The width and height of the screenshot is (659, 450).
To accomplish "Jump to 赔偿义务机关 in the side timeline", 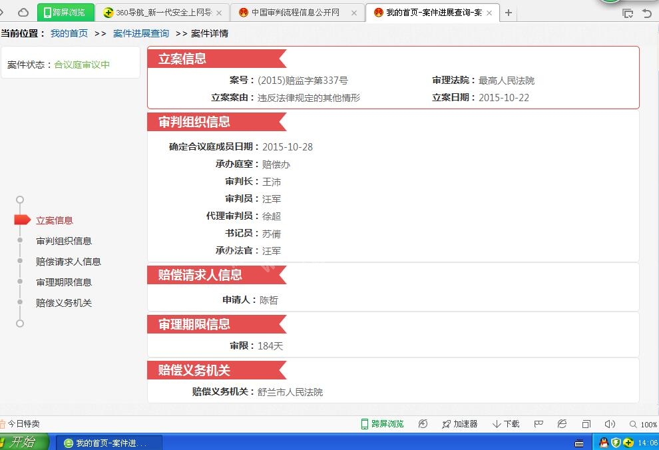I will (x=64, y=303).
